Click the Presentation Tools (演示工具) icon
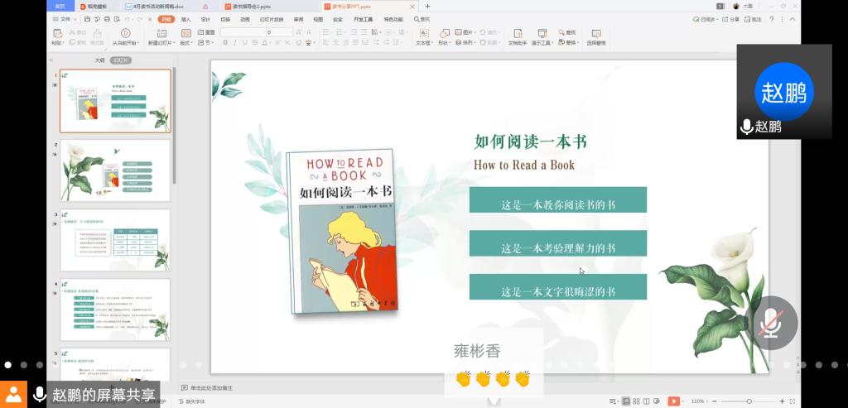Screen dimensions: 848x408 pyautogui.click(x=542, y=33)
